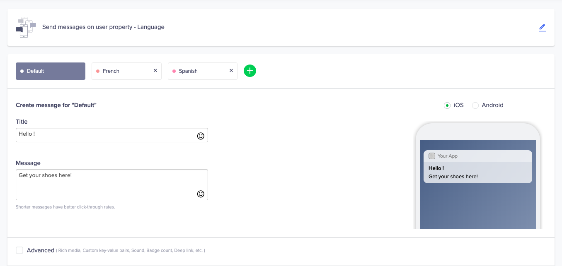Image resolution: width=562 pixels, height=266 pixels.
Task: Click 'Shorter messages have better click-through rates' hint
Action: (65, 207)
